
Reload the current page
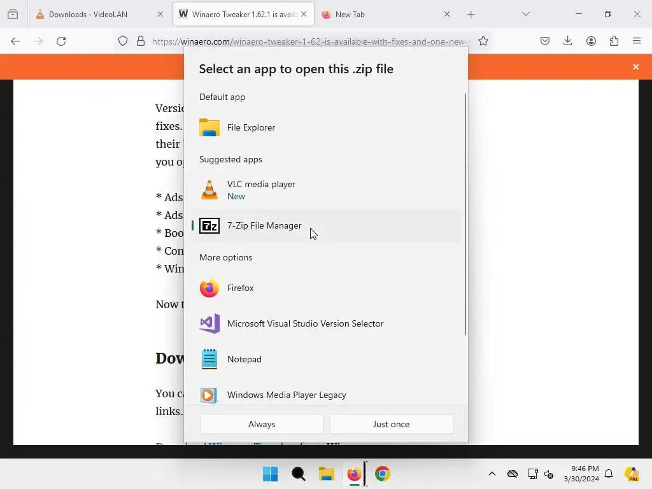pos(61,41)
